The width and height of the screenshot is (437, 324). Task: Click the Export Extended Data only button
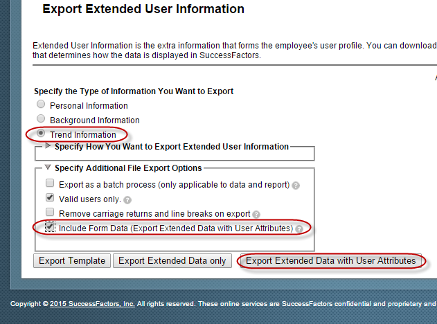[172, 261]
